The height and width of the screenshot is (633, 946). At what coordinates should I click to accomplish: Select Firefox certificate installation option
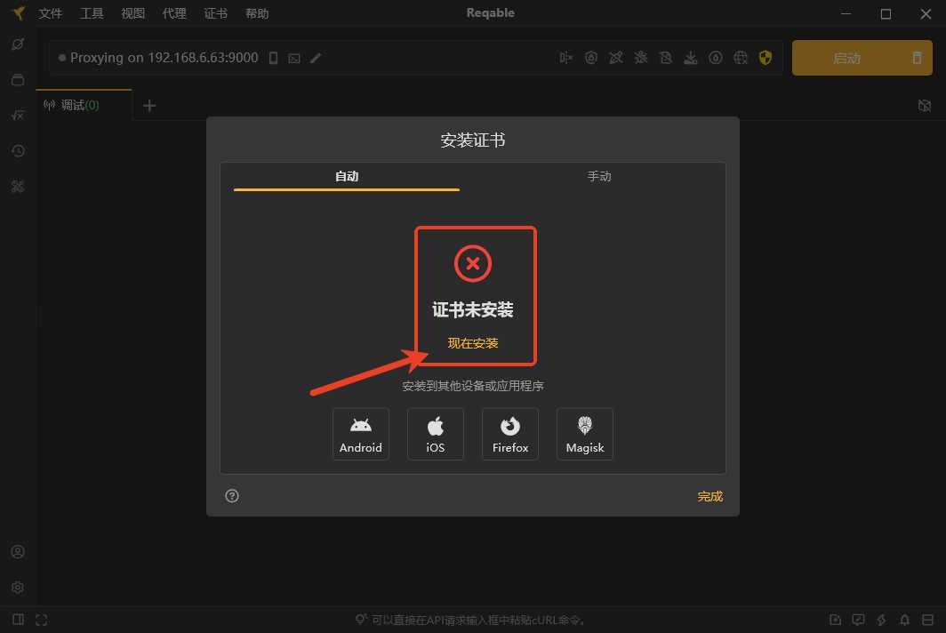click(x=509, y=434)
